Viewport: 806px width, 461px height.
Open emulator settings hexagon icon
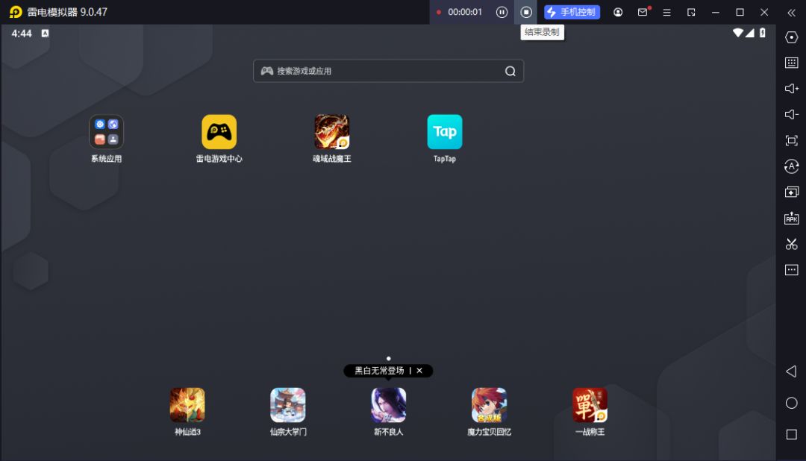coord(792,37)
